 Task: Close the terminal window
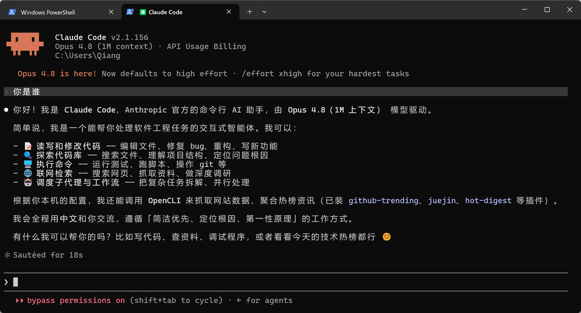pos(569,10)
